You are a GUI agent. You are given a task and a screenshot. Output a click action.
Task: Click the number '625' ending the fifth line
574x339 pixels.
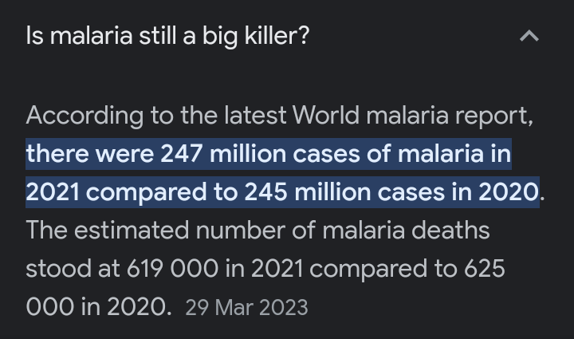[485, 269]
